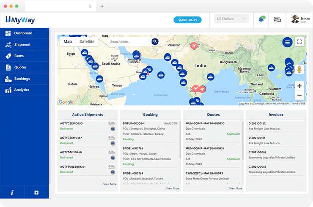Open booking BNDEL-003765

133,148
